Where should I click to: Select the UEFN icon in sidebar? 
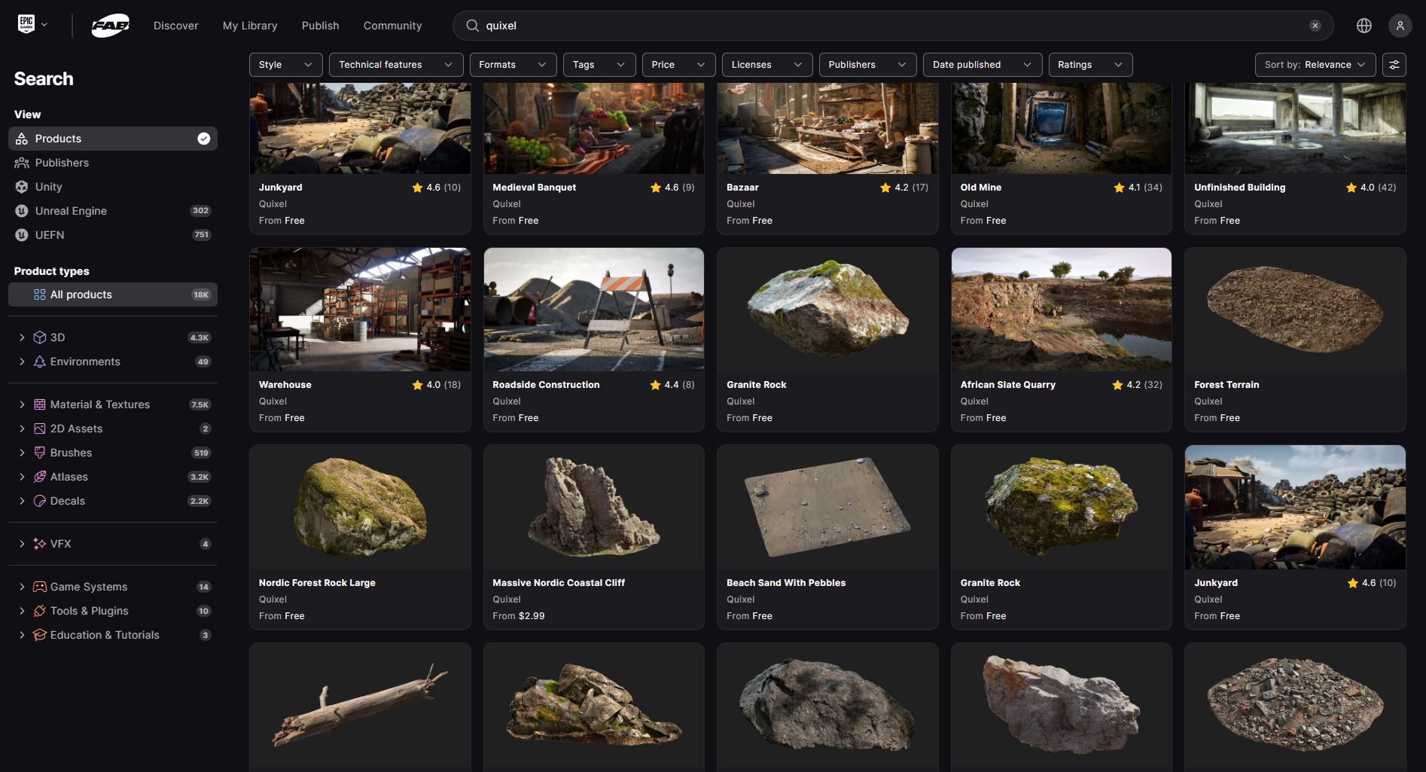[x=22, y=235]
